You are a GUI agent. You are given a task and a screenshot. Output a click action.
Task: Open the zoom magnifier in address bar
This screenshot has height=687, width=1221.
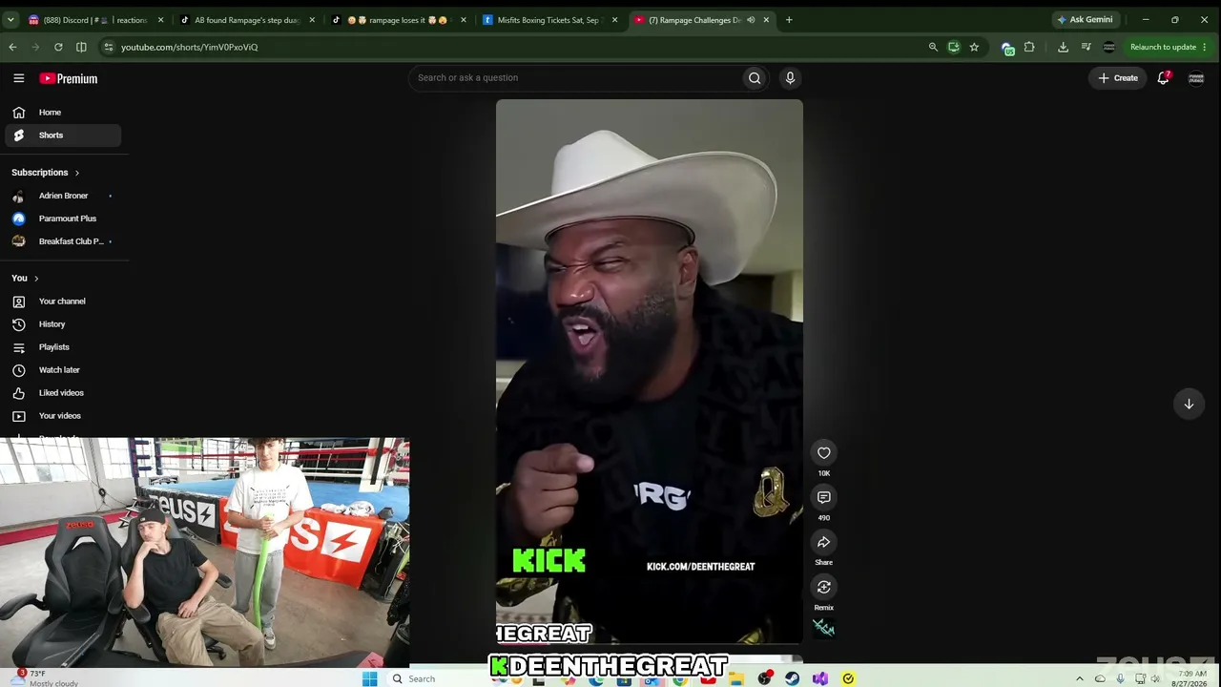point(933,47)
